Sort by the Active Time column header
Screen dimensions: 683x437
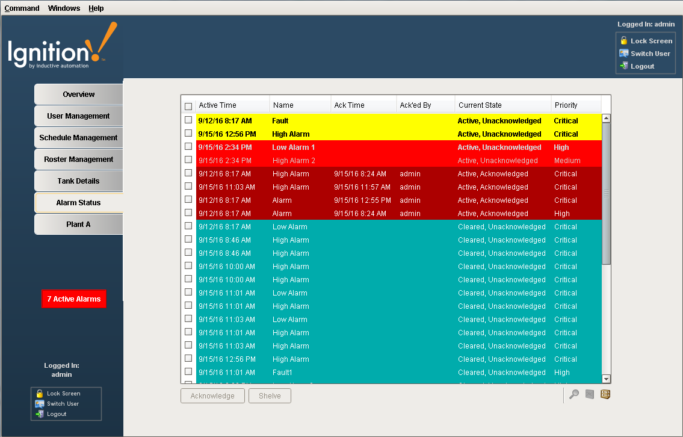tap(232, 105)
